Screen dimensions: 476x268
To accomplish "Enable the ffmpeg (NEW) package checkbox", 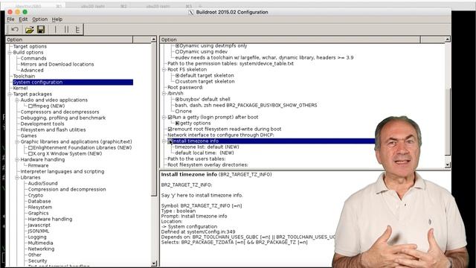I will 30,106.
